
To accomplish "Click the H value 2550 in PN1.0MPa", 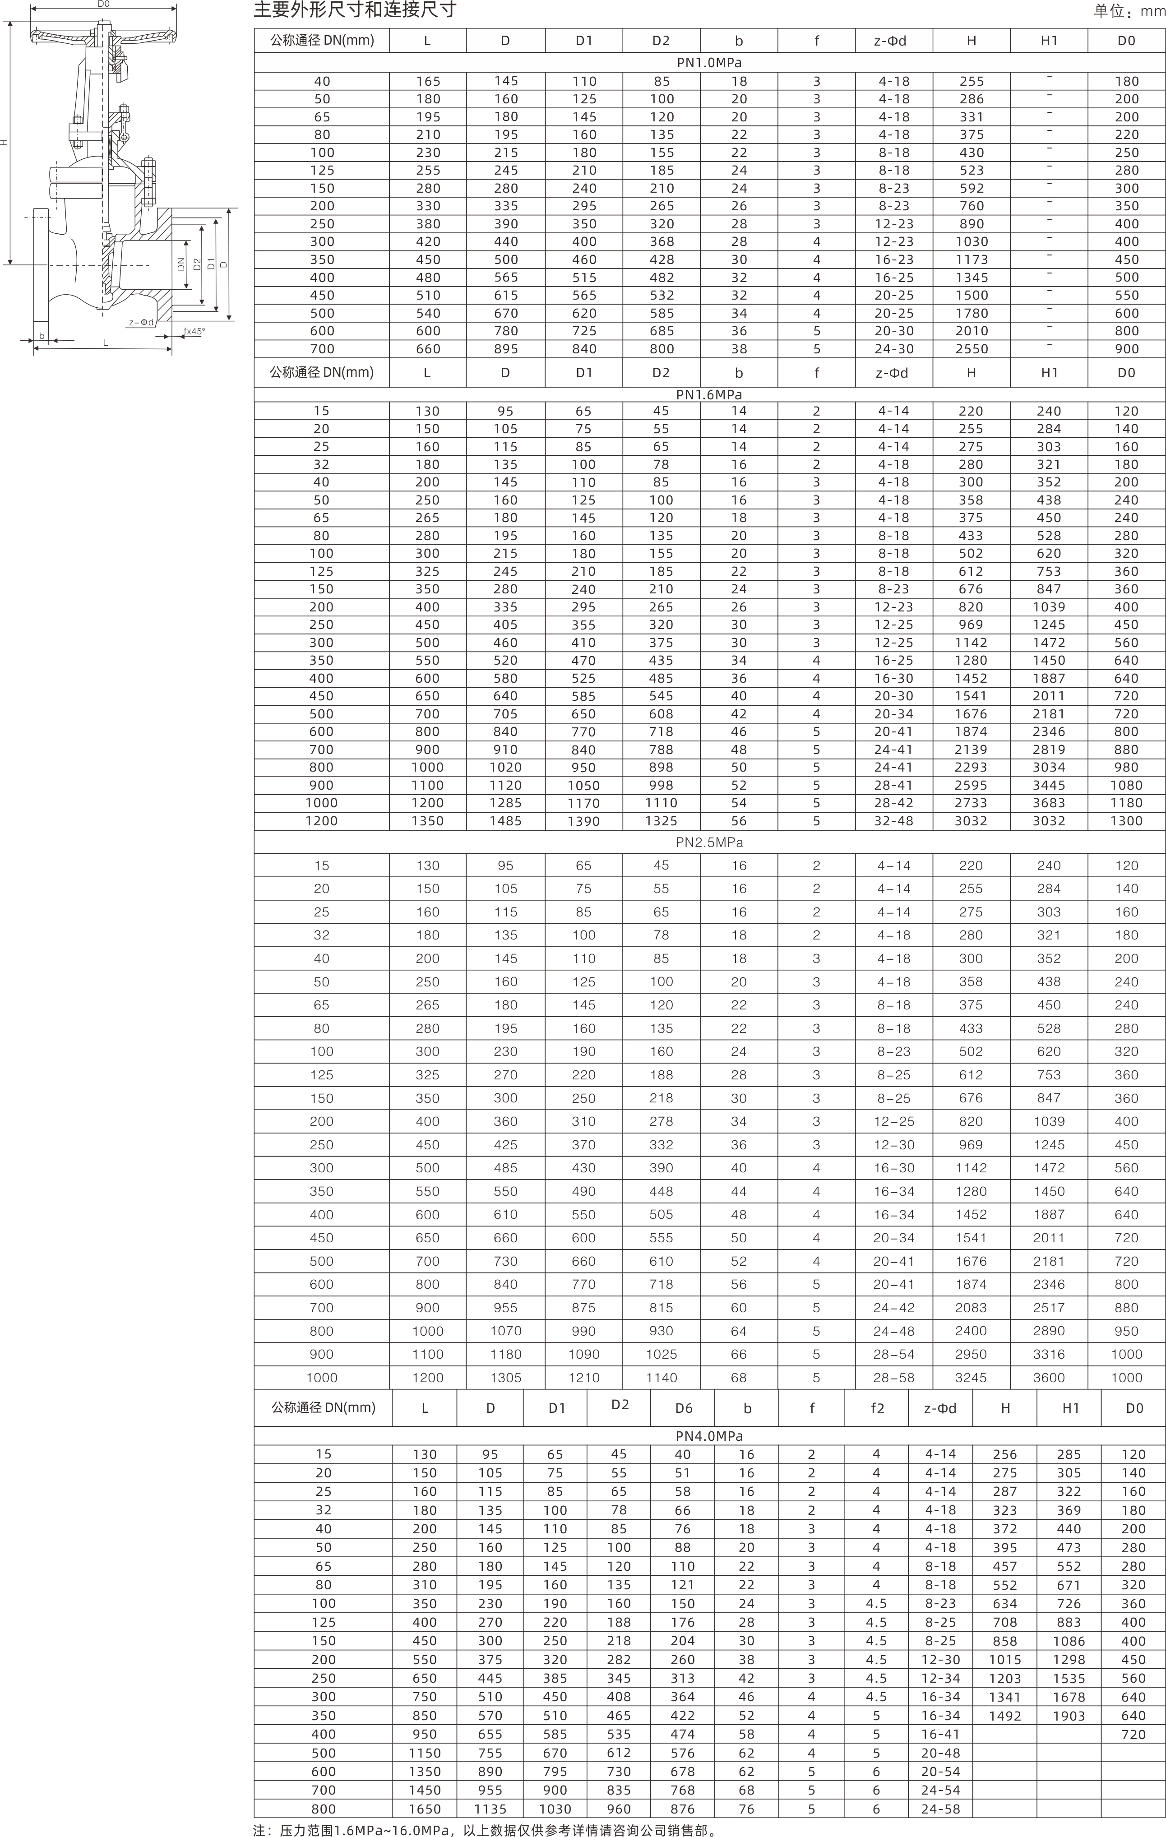I will point(972,349).
